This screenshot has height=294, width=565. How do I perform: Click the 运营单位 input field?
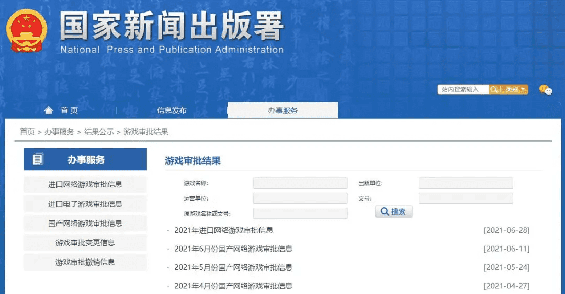[300, 198]
